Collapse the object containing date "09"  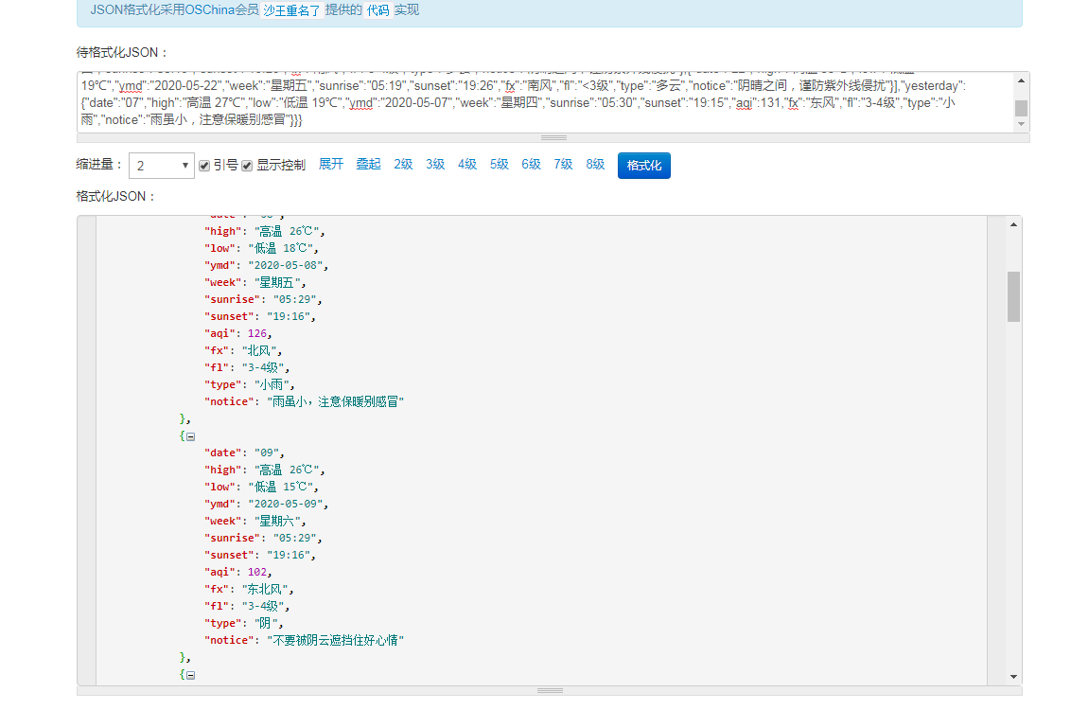tap(190, 436)
